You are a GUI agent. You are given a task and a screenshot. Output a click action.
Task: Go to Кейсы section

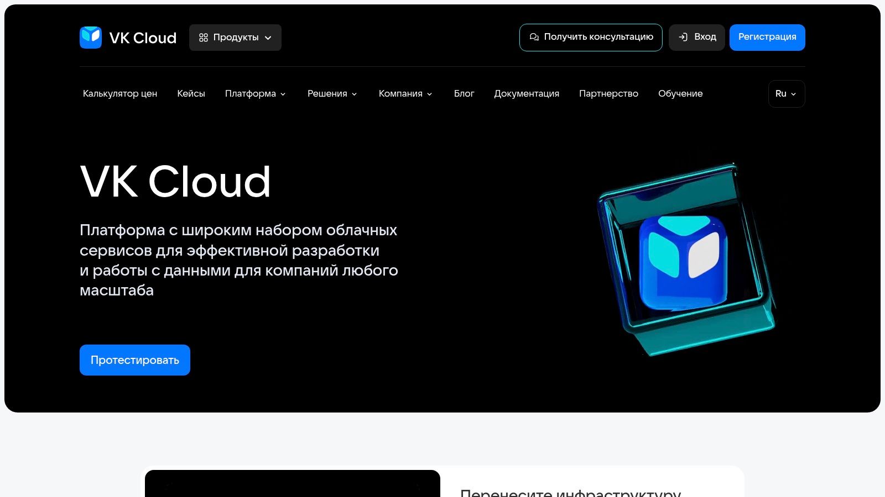point(191,94)
